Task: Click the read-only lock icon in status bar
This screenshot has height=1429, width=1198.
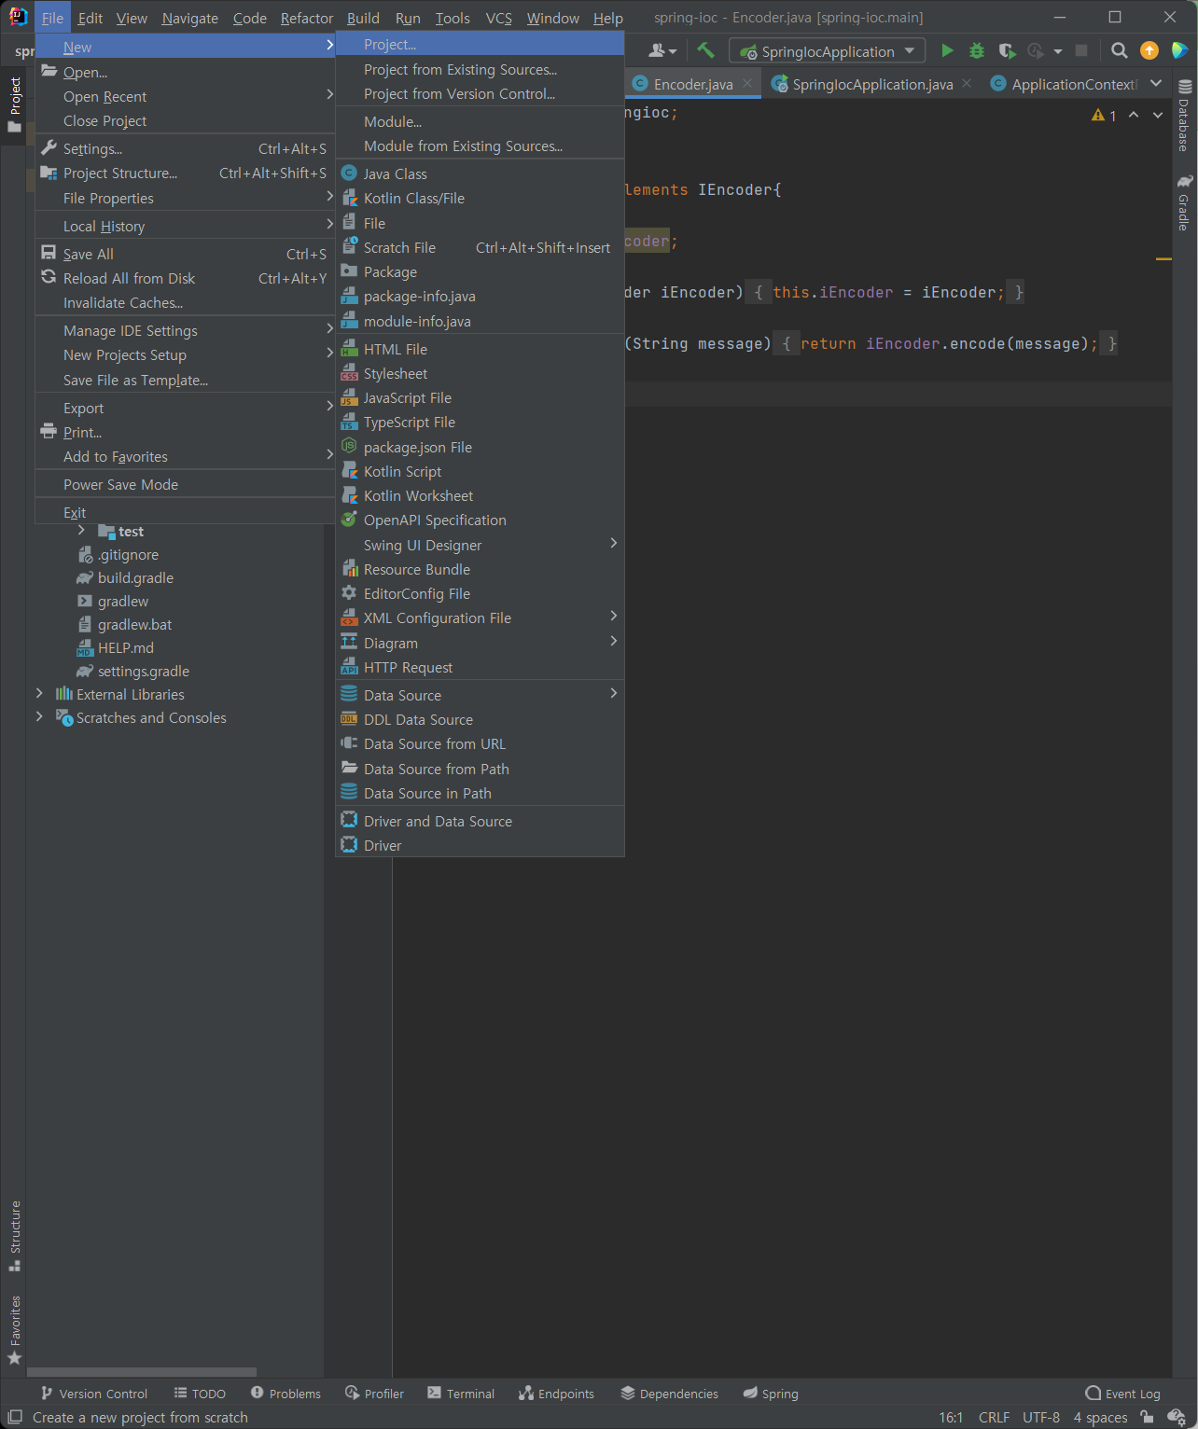Action: (x=1147, y=1417)
